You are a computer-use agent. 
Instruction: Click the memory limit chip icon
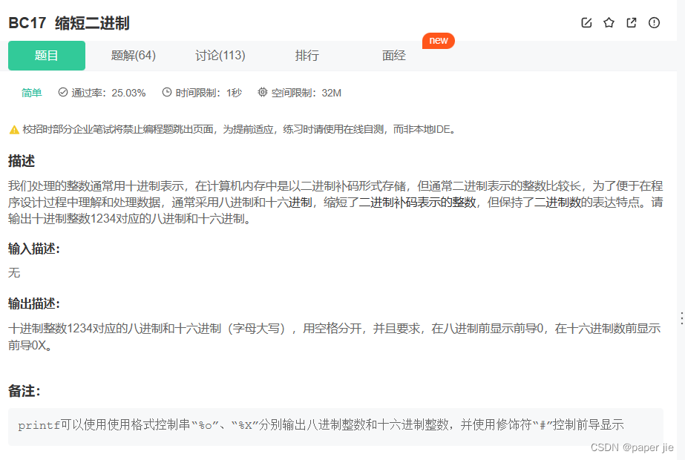pos(262,92)
